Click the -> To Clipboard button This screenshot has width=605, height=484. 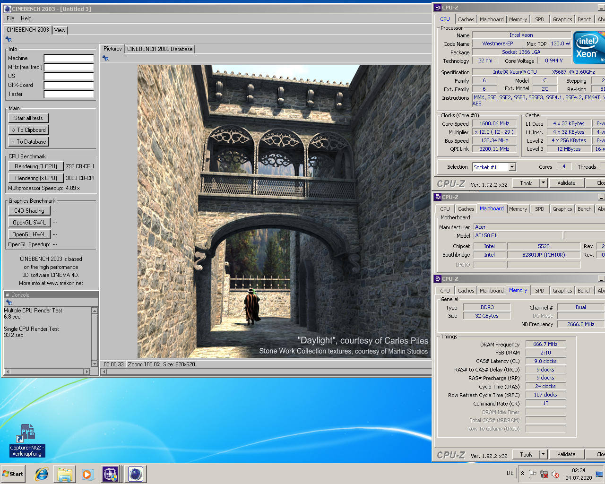tap(28, 130)
